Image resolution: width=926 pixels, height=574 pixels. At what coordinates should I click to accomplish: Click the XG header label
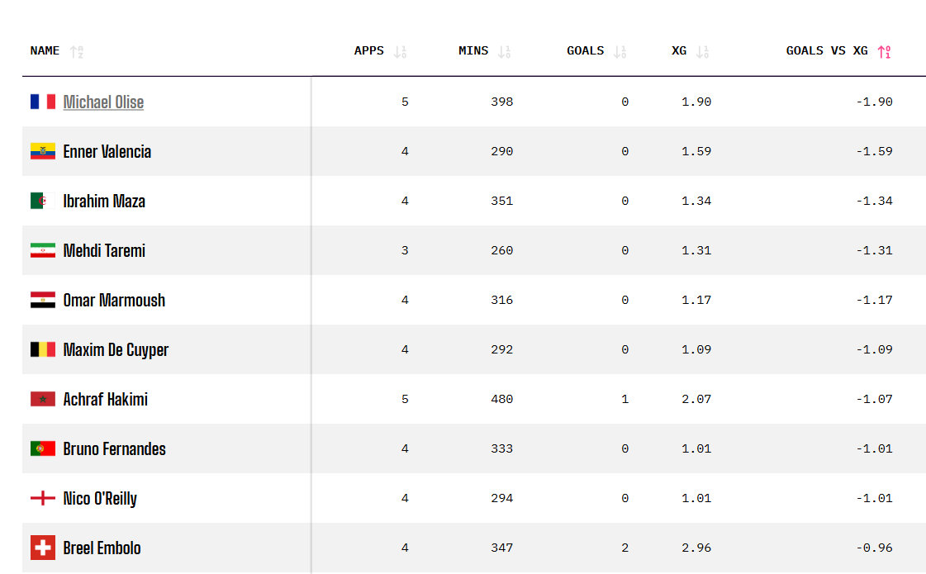pyautogui.click(x=679, y=50)
